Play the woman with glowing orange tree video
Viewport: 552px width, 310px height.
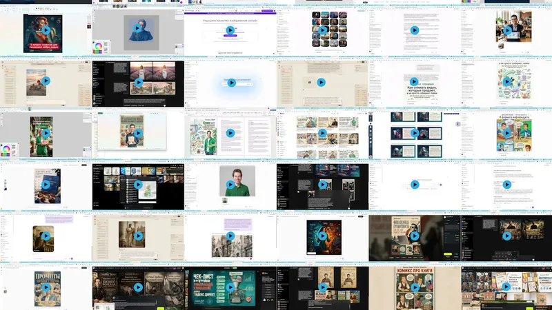point(322,236)
